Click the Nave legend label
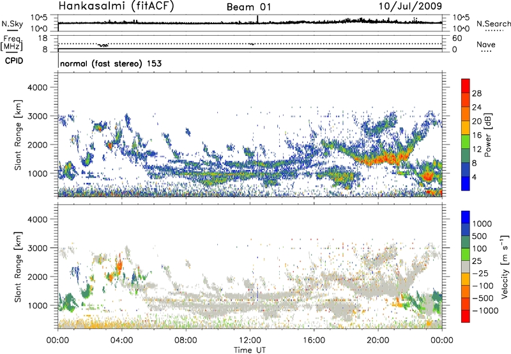Screen dimensions: 511x354 coord(486,45)
